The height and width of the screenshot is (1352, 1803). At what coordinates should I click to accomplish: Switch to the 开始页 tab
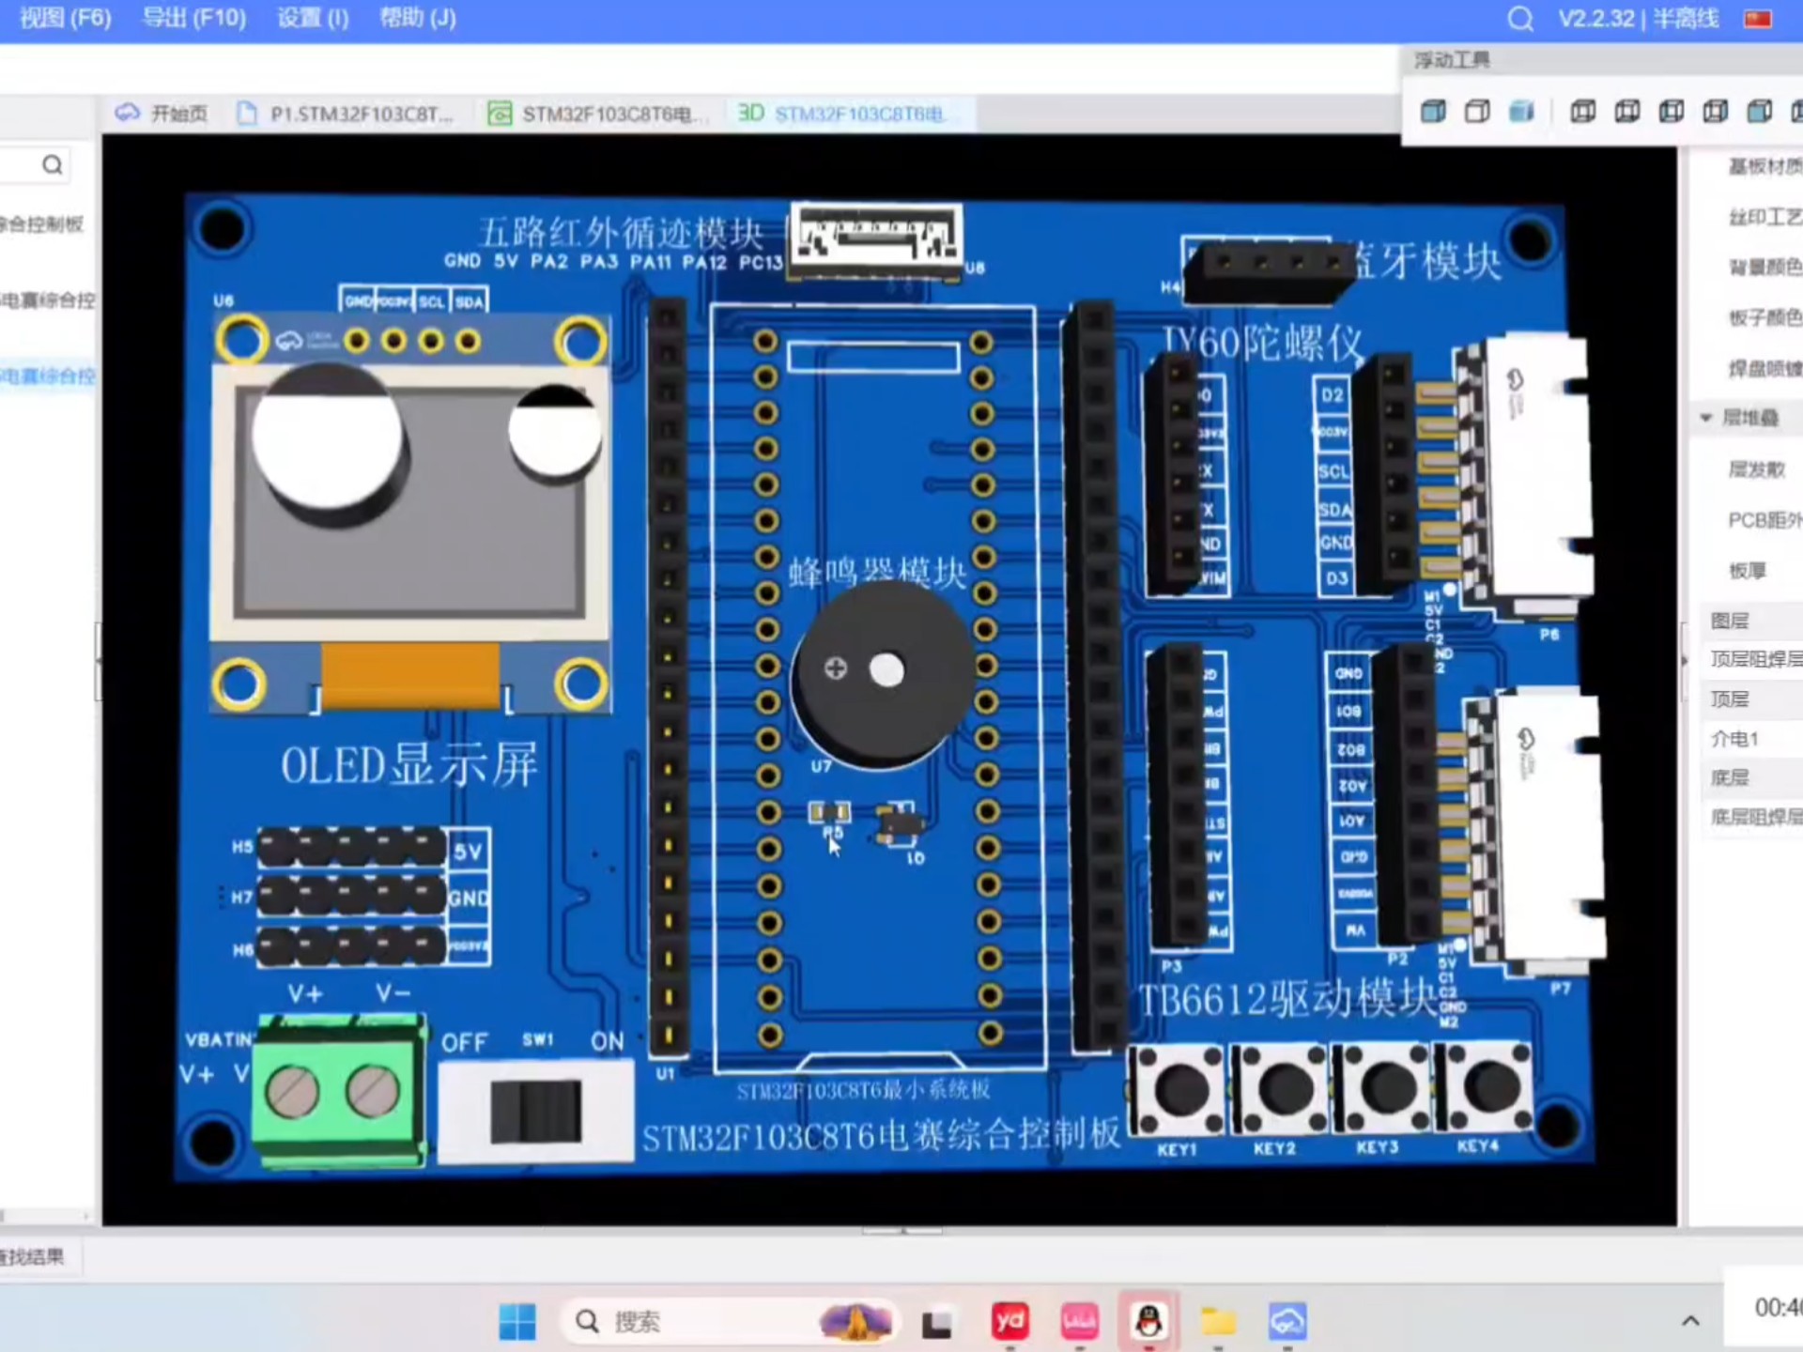pyautogui.click(x=161, y=114)
